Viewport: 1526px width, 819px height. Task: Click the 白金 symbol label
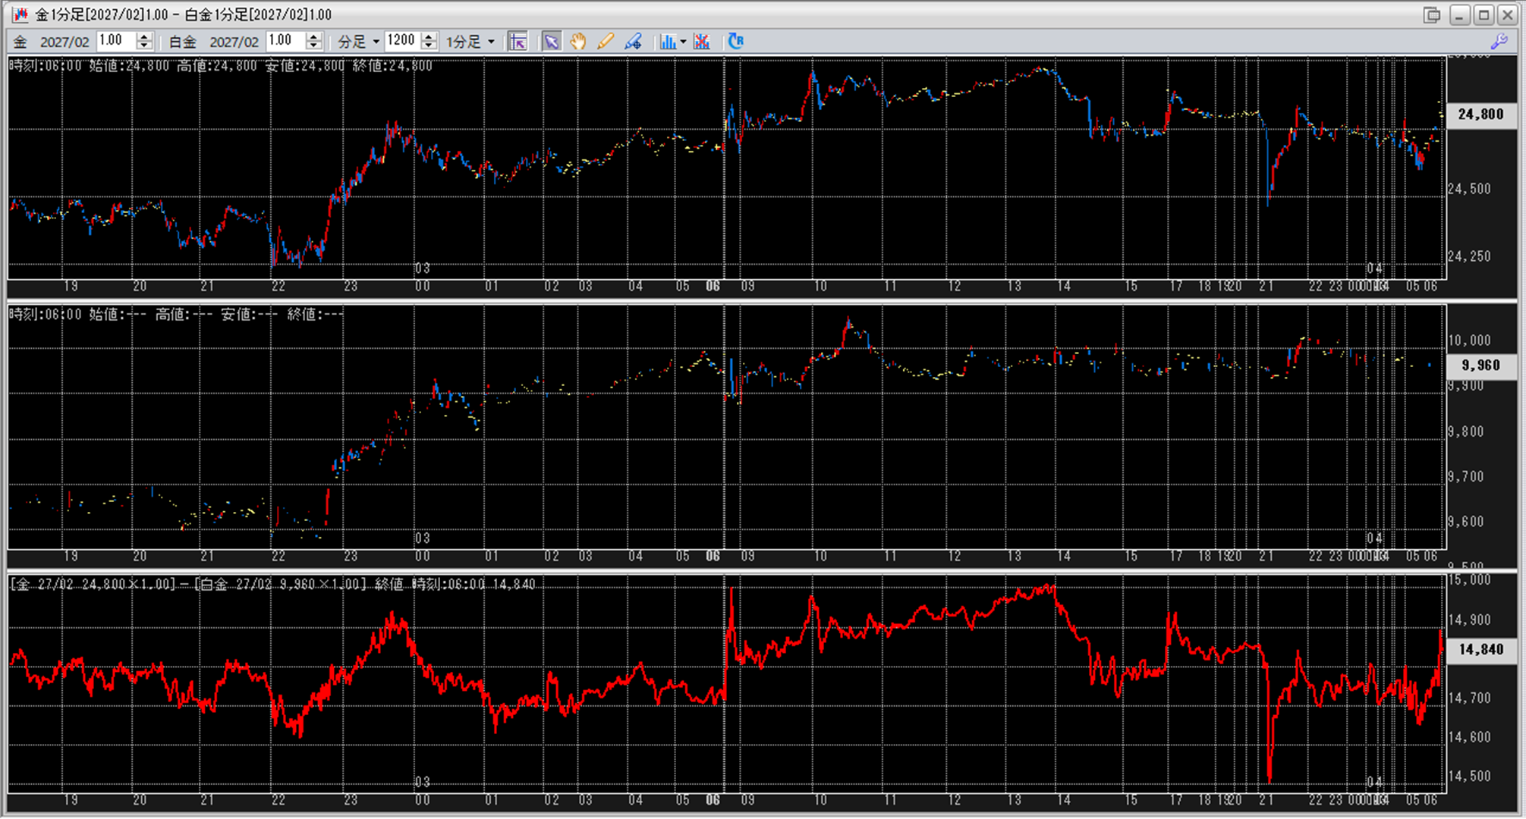(x=182, y=42)
